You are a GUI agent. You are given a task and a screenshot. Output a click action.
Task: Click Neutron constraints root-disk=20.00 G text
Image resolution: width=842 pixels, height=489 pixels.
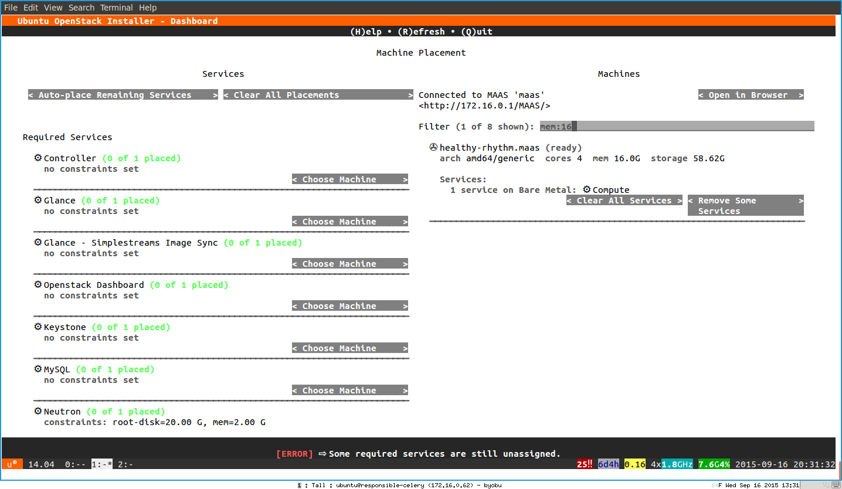click(x=157, y=422)
